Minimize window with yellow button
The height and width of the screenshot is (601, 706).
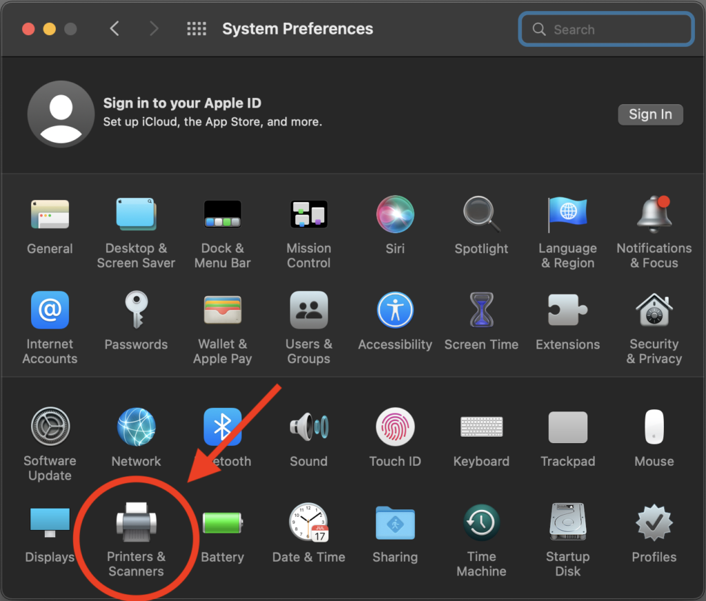click(x=50, y=29)
